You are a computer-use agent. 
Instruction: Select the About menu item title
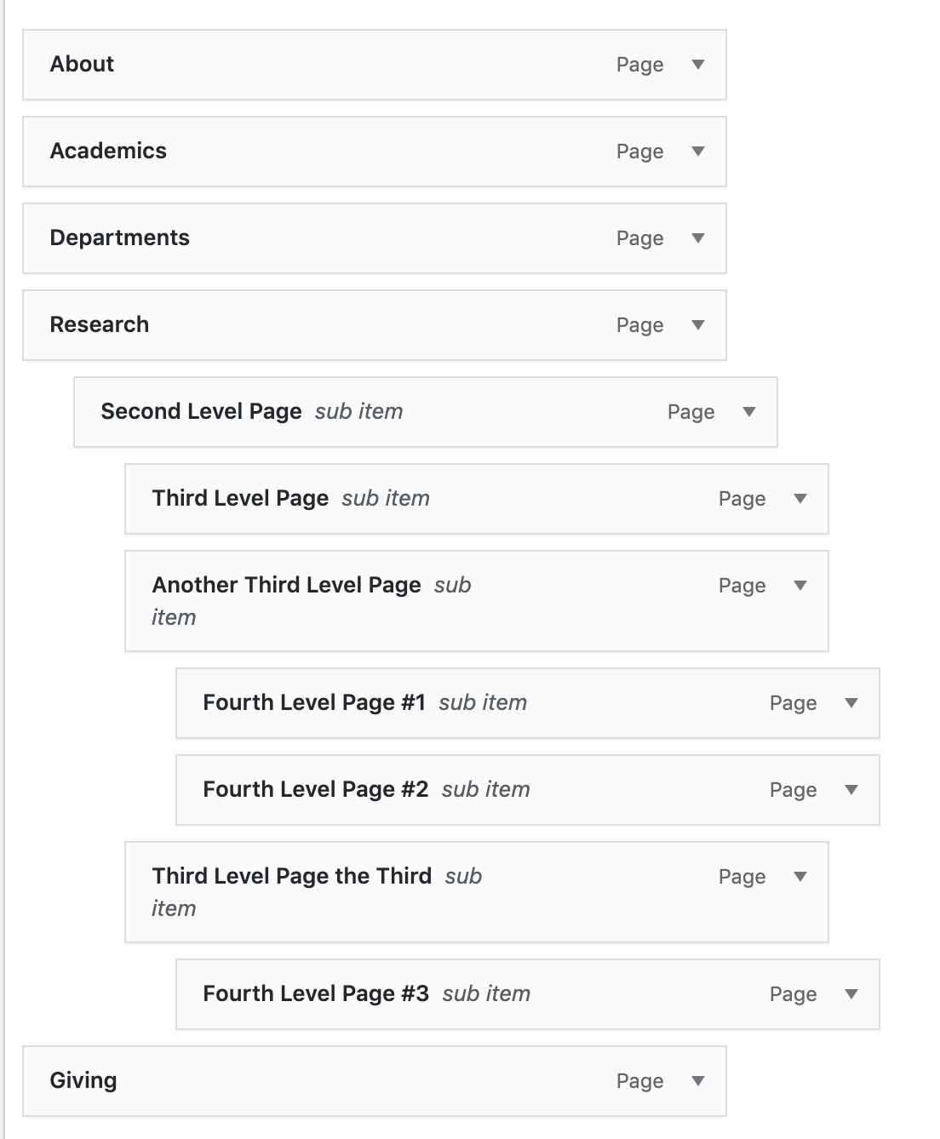[x=82, y=65]
